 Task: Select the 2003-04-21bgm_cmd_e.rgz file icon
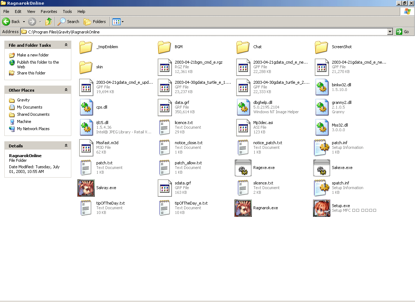[x=165, y=67]
